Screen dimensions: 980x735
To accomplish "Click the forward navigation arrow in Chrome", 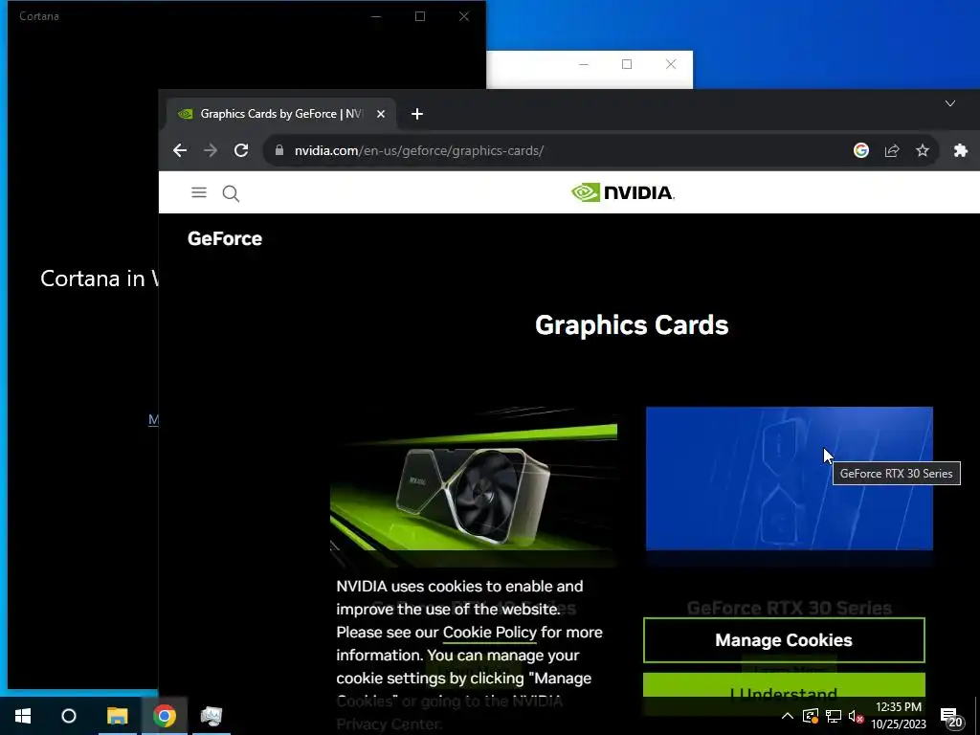I will coord(211,150).
